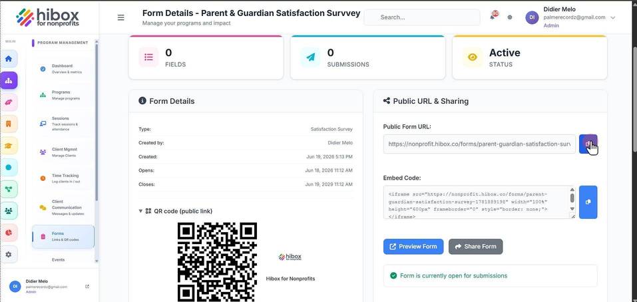The width and height of the screenshot is (637, 302).
Task: Copy the Public Form URL
Action: pos(588,144)
